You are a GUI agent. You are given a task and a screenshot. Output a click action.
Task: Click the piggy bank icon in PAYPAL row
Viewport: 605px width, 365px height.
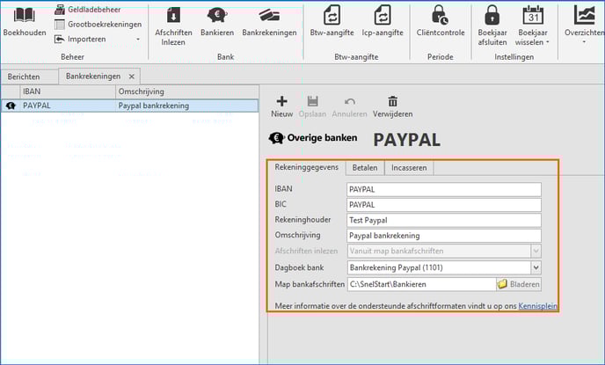tap(11, 106)
